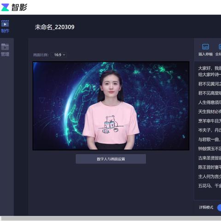Click the 插入停顿 insert pause icon
The height and width of the screenshot is (221, 221).
coord(205,47)
